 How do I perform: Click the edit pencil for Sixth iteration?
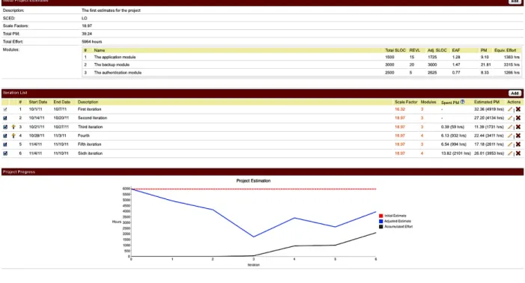[x=510, y=153]
